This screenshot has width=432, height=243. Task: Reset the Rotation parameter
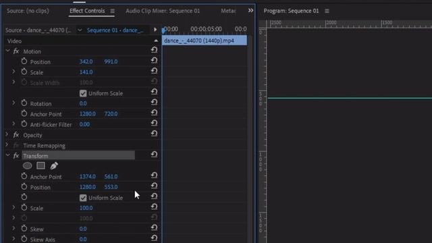(155, 102)
